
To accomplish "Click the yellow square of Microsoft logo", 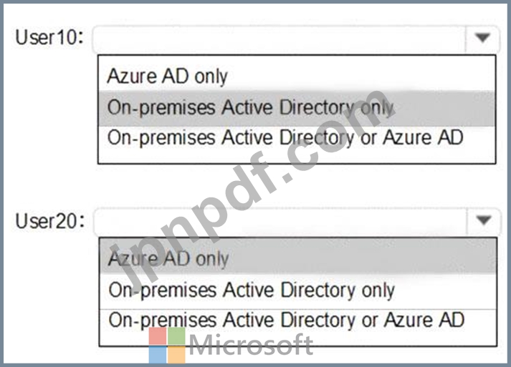I will (176, 355).
